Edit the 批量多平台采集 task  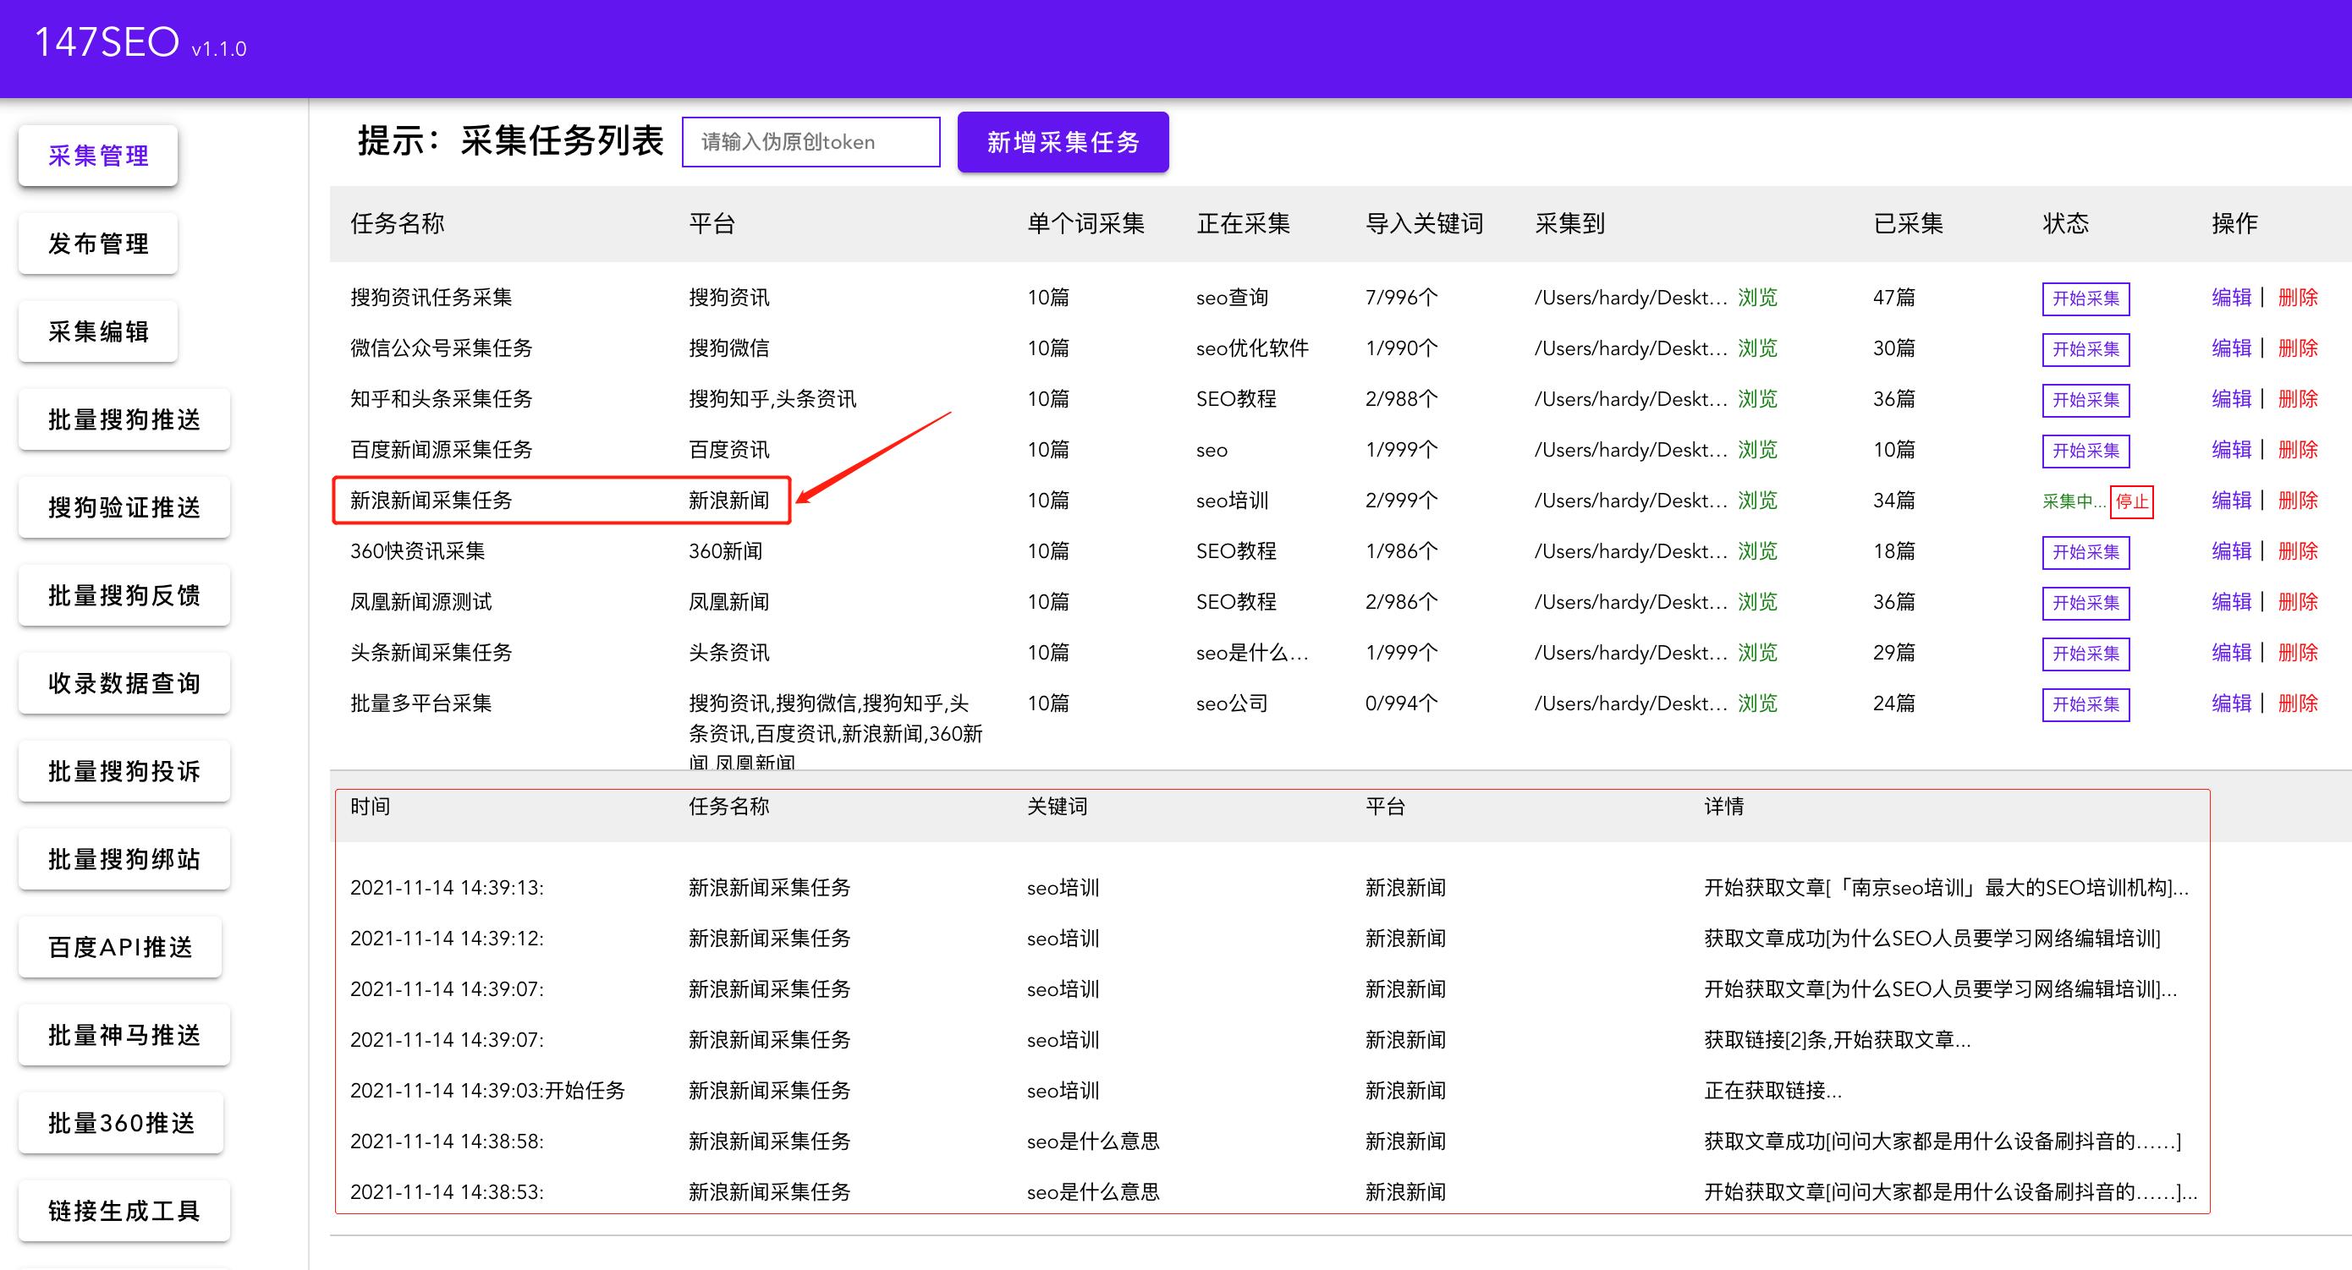point(2232,703)
